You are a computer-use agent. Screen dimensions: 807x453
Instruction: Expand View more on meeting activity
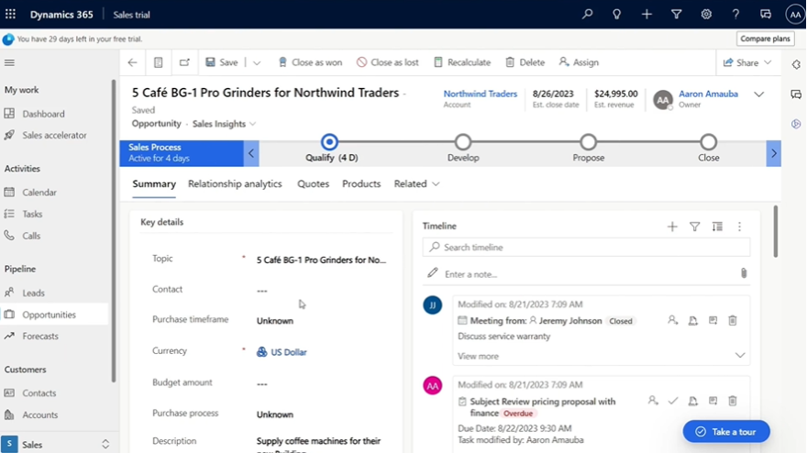pyautogui.click(x=739, y=356)
